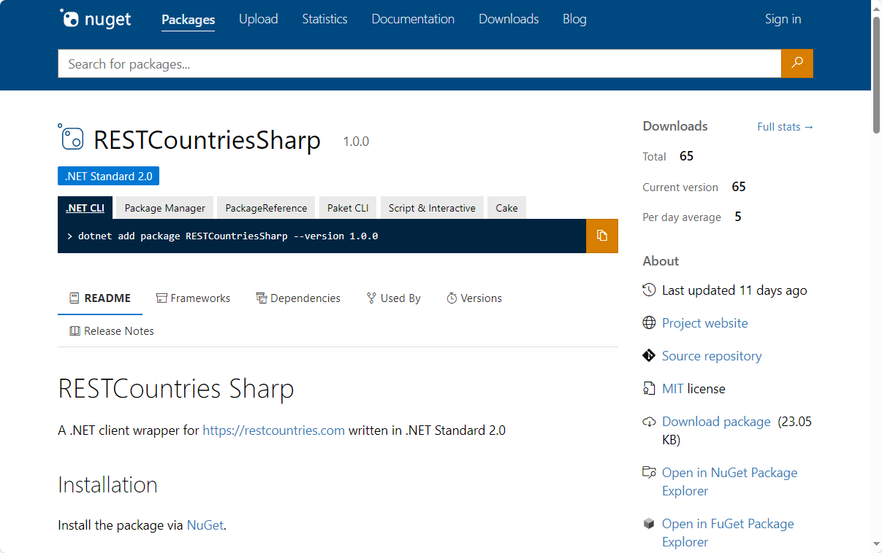
Task: Click the NuGet logo in header
Action: [95, 19]
